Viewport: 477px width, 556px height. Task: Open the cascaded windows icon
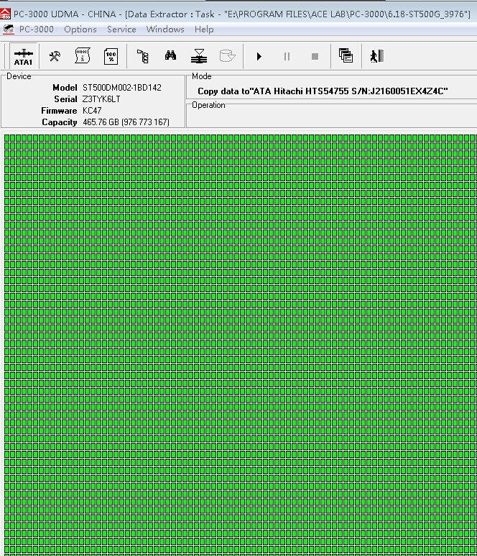346,56
